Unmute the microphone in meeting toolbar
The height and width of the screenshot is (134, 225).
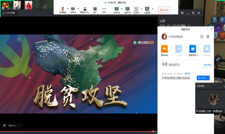click(63, 10)
